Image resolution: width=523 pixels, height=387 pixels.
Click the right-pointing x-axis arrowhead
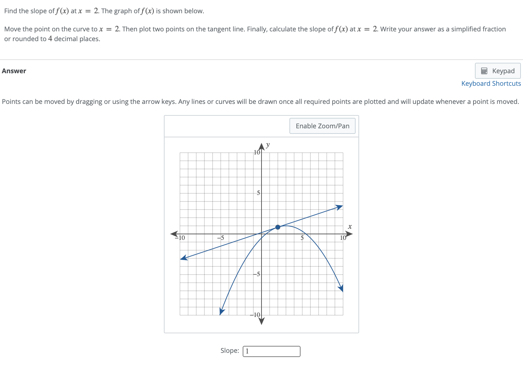click(348, 234)
